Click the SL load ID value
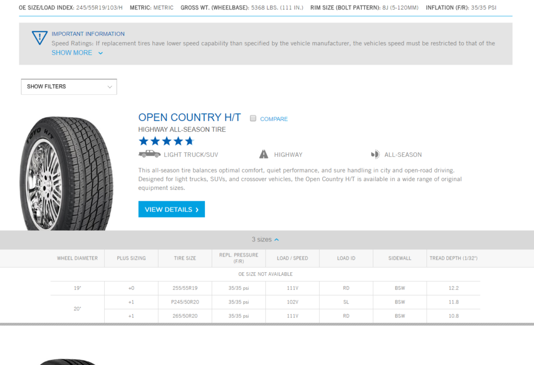Screen dimensions: 534x365 tap(346, 302)
